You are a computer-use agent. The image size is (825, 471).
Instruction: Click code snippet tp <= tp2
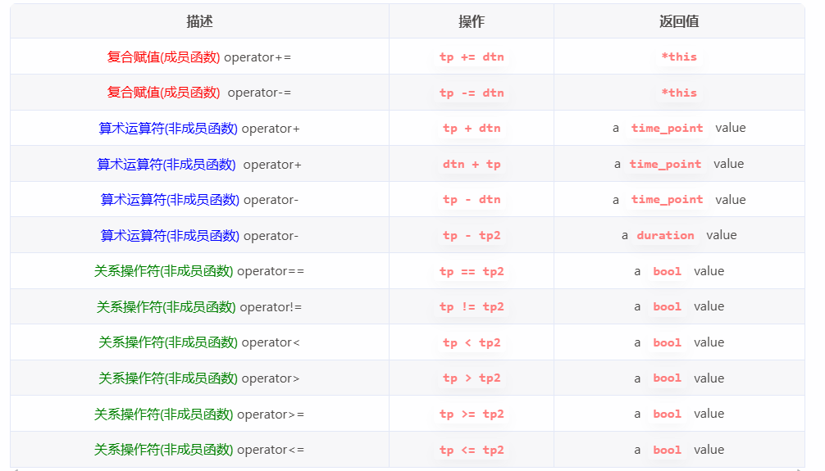[x=472, y=450]
